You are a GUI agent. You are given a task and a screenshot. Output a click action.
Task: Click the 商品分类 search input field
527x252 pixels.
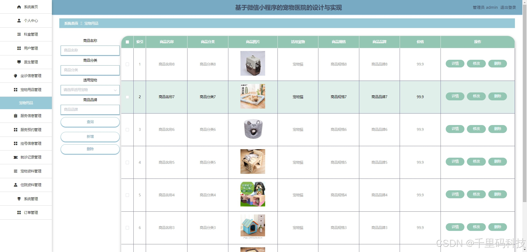[90, 70]
